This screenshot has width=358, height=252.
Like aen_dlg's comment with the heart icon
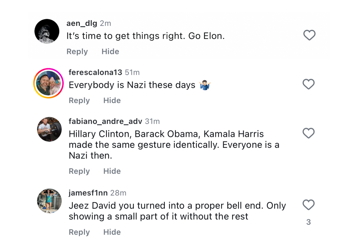(x=309, y=35)
